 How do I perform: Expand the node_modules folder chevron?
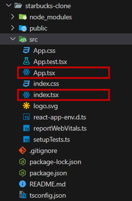click(x=12, y=17)
